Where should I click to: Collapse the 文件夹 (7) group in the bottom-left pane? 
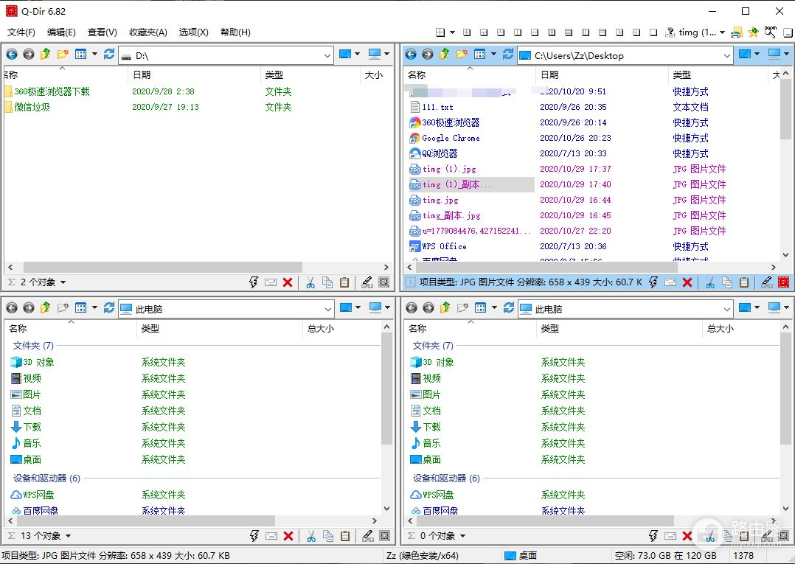click(33, 346)
